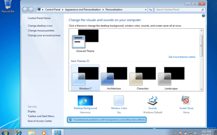The width and height of the screenshot is (217, 135).
Task: Click the theme list scrollbar thumb
Action: click(201, 46)
